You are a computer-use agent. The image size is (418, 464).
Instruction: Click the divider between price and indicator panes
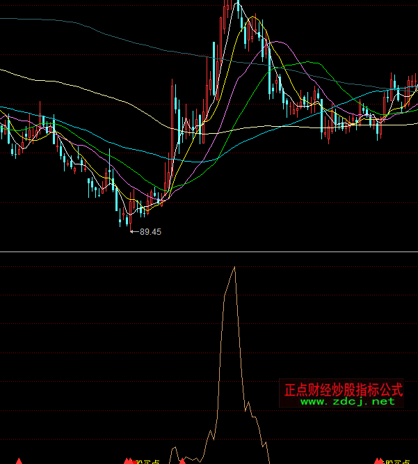point(209,252)
